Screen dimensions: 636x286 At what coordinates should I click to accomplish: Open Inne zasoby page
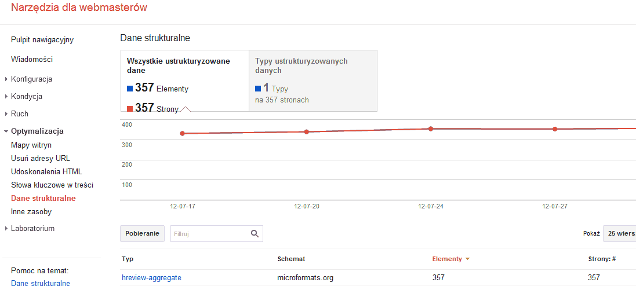31,212
